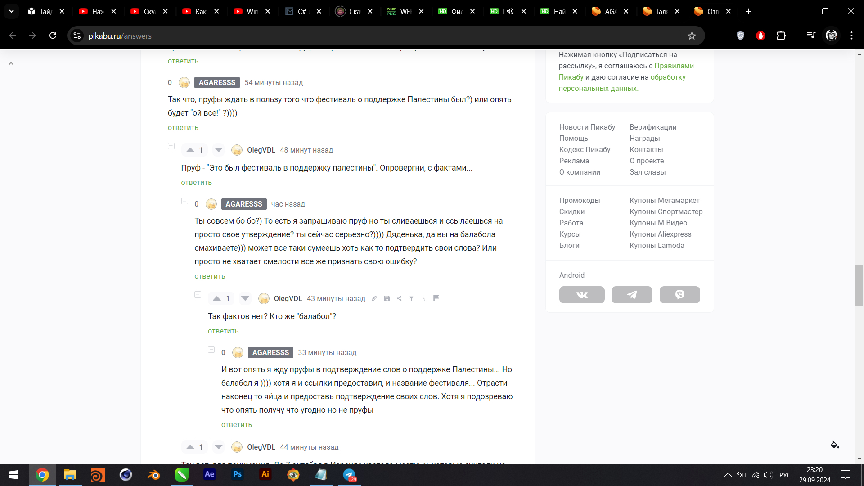Viewport: 864px width, 486px height.
Task: Bookmark this page with star icon
Action: click(x=692, y=36)
